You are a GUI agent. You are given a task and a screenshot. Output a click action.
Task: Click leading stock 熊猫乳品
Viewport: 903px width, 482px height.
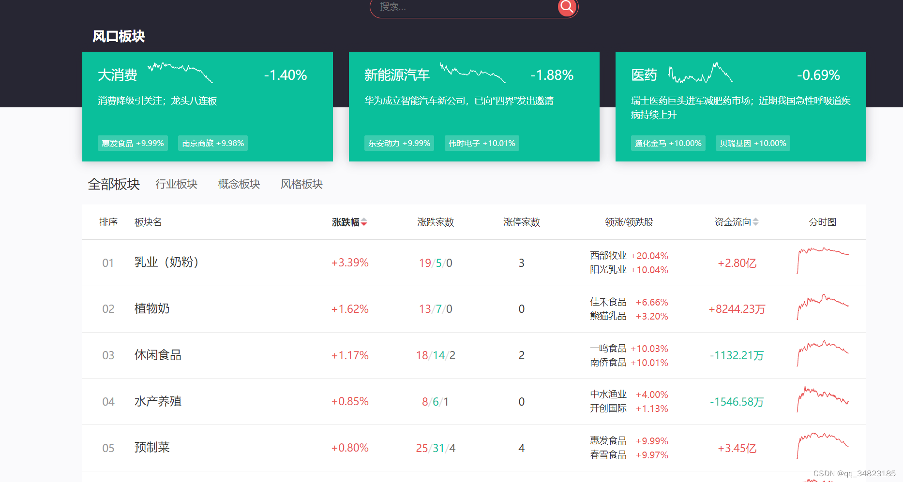[608, 316]
